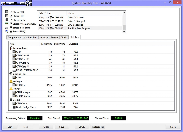Click the Maximum column header
183x132 pixels.
click(x=59, y=44)
